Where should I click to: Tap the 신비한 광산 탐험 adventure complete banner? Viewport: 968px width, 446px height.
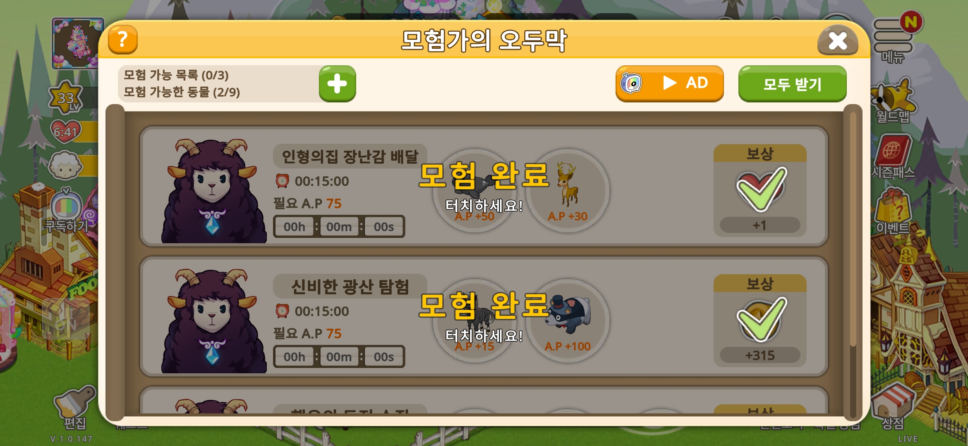pyautogui.click(x=484, y=317)
